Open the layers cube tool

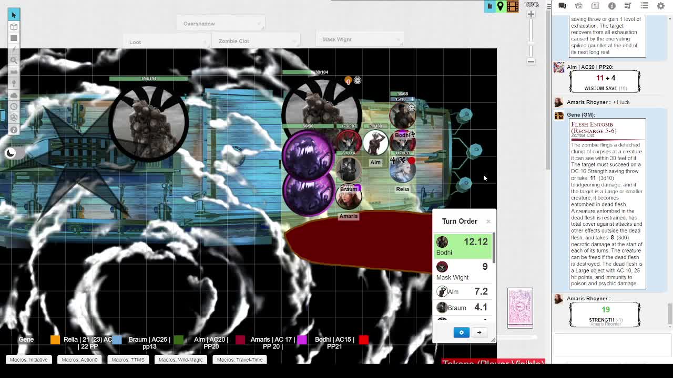(x=14, y=27)
